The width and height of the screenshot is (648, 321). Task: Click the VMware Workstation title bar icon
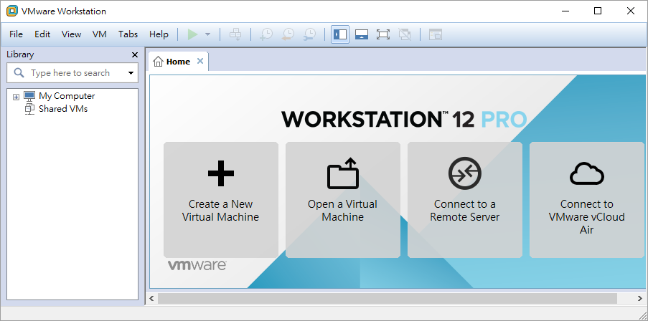point(12,11)
